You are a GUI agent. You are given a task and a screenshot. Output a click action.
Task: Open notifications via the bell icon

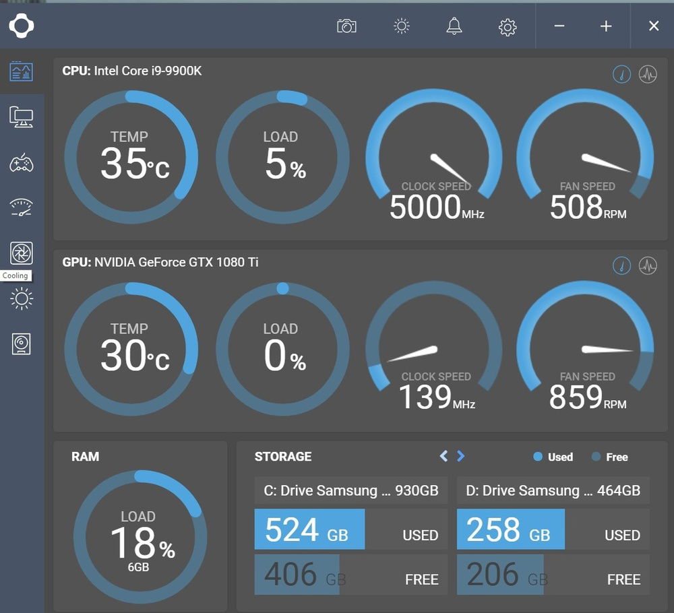point(454,26)
